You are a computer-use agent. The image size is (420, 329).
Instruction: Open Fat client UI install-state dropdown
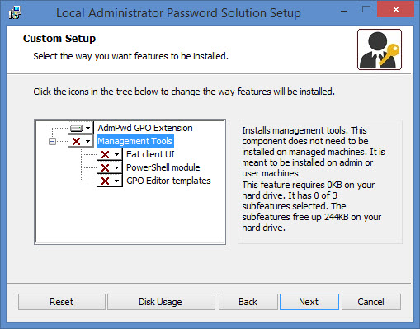tap(110, 154)
